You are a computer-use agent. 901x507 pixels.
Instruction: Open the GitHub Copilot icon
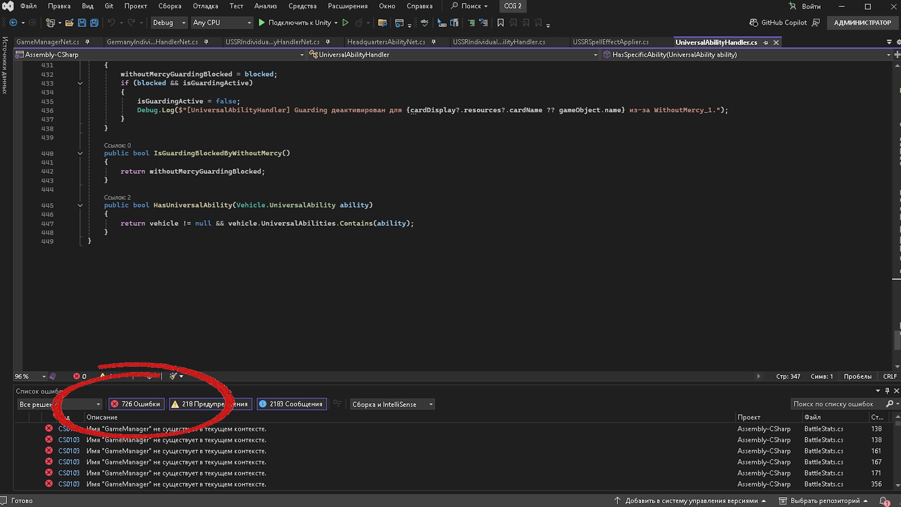click(x=754, y=23)
